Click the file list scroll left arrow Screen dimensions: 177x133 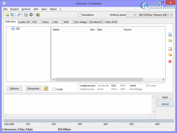click(x=53, y=79)
